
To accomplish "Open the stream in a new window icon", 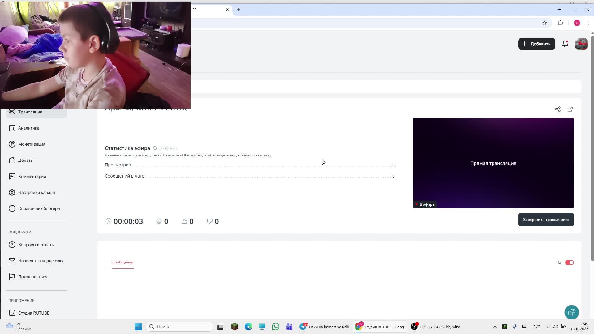I will (x=570, y=109).
